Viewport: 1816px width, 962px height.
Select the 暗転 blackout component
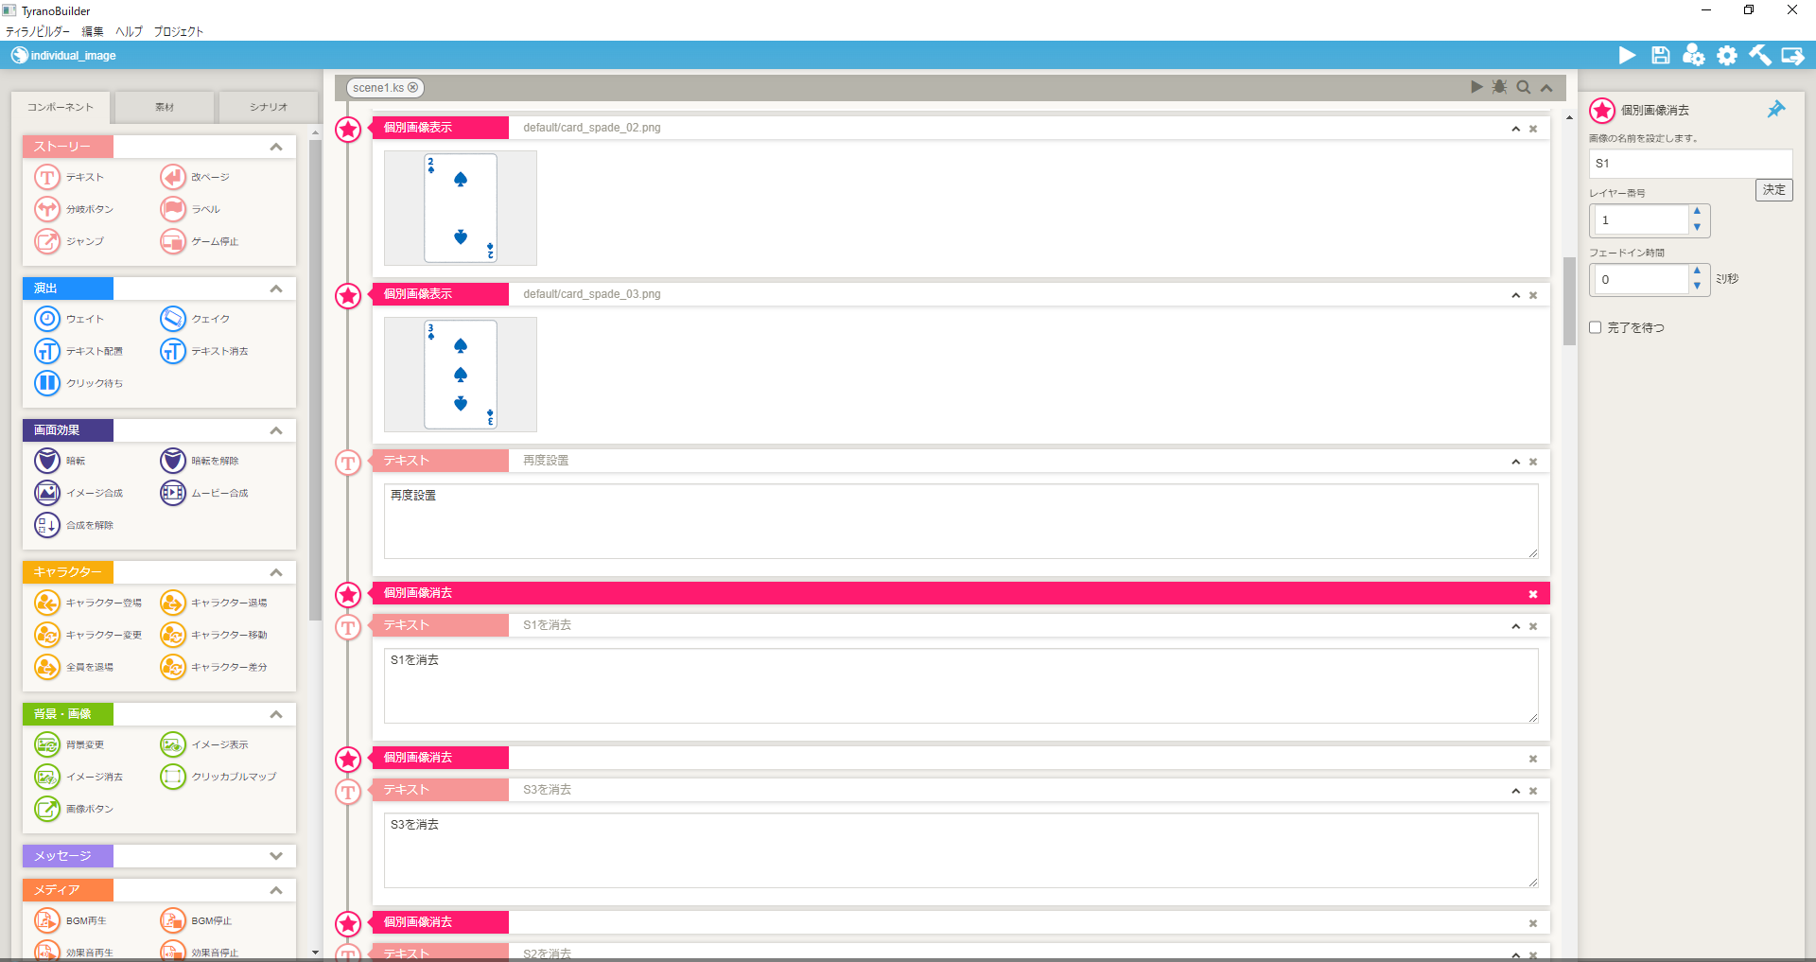pos(60,461)
